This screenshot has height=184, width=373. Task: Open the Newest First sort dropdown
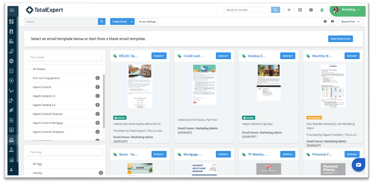pos(351,22)
